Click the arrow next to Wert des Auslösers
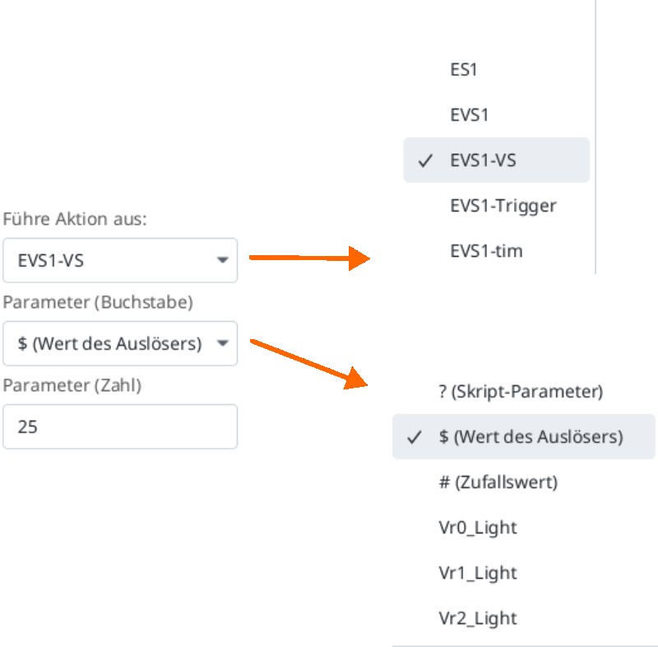The width and height of the screenshot is (658, 647). (x=222, y=343)
